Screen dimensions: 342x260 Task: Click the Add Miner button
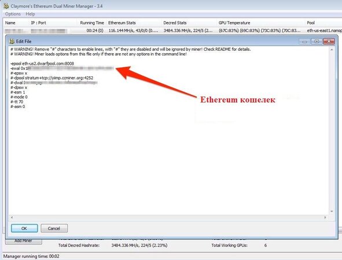[23, 241]
